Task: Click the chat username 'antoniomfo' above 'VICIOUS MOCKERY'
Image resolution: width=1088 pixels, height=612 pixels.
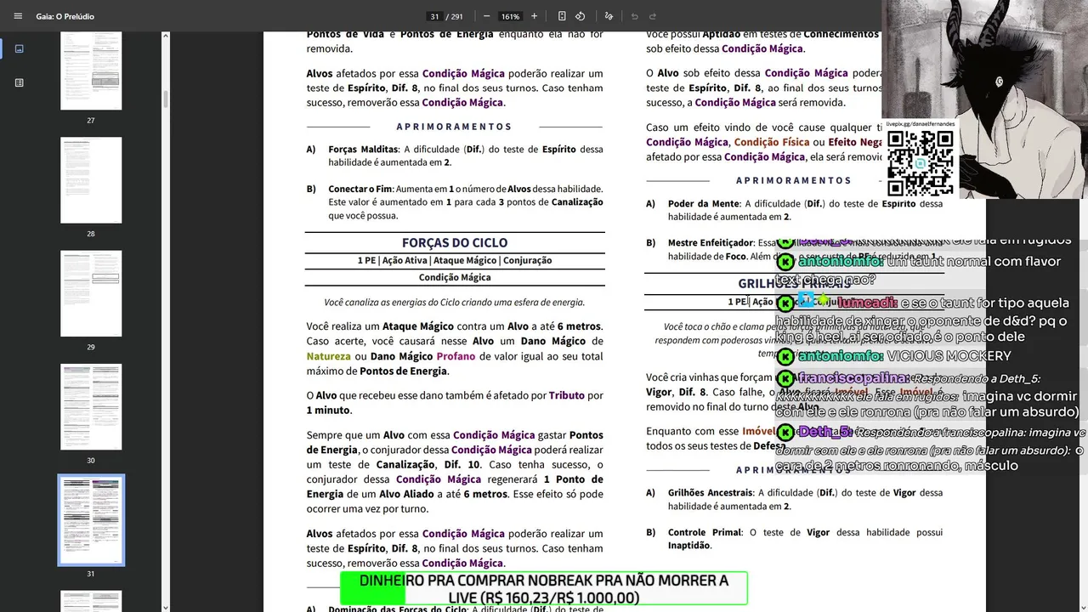Action: click(840, 356)
